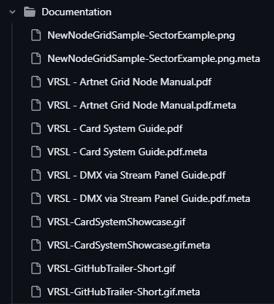Click file icon beside VRSL-GitHubTrailer-Short.gif

[x=36, y=268]
